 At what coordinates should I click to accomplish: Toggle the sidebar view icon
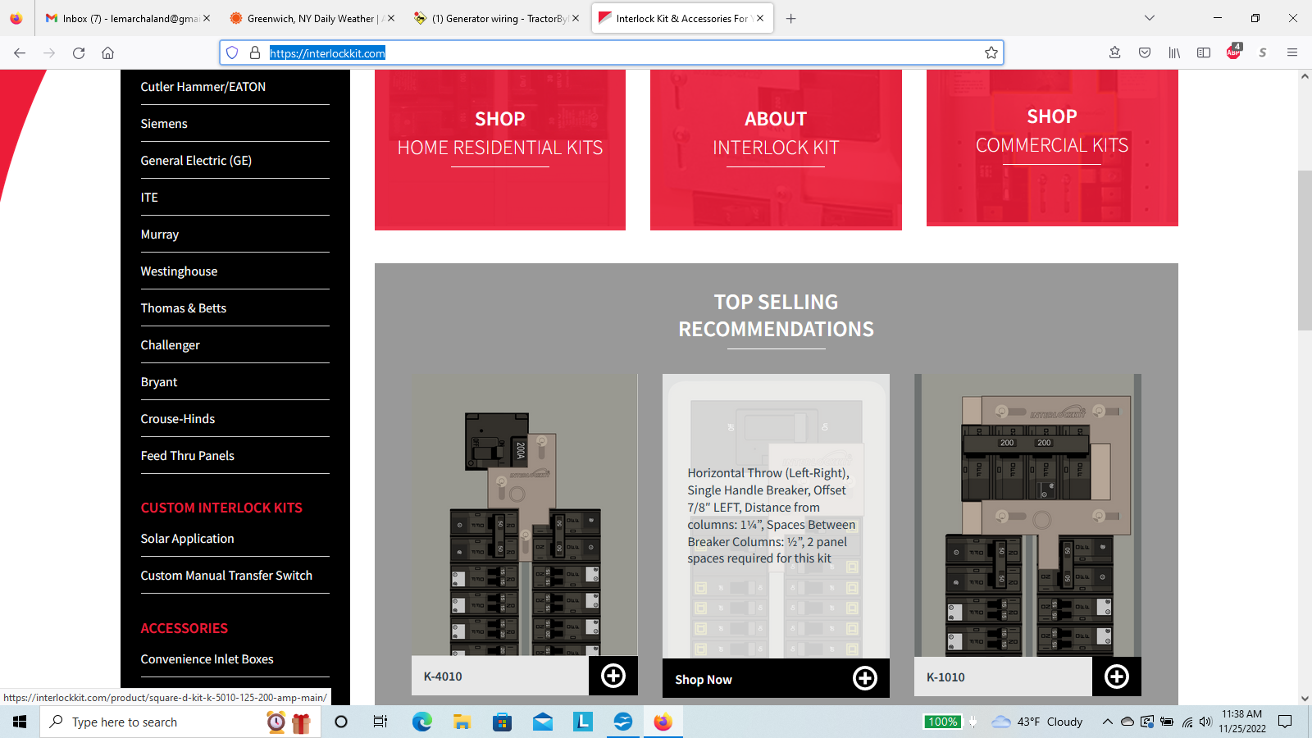1204,52
